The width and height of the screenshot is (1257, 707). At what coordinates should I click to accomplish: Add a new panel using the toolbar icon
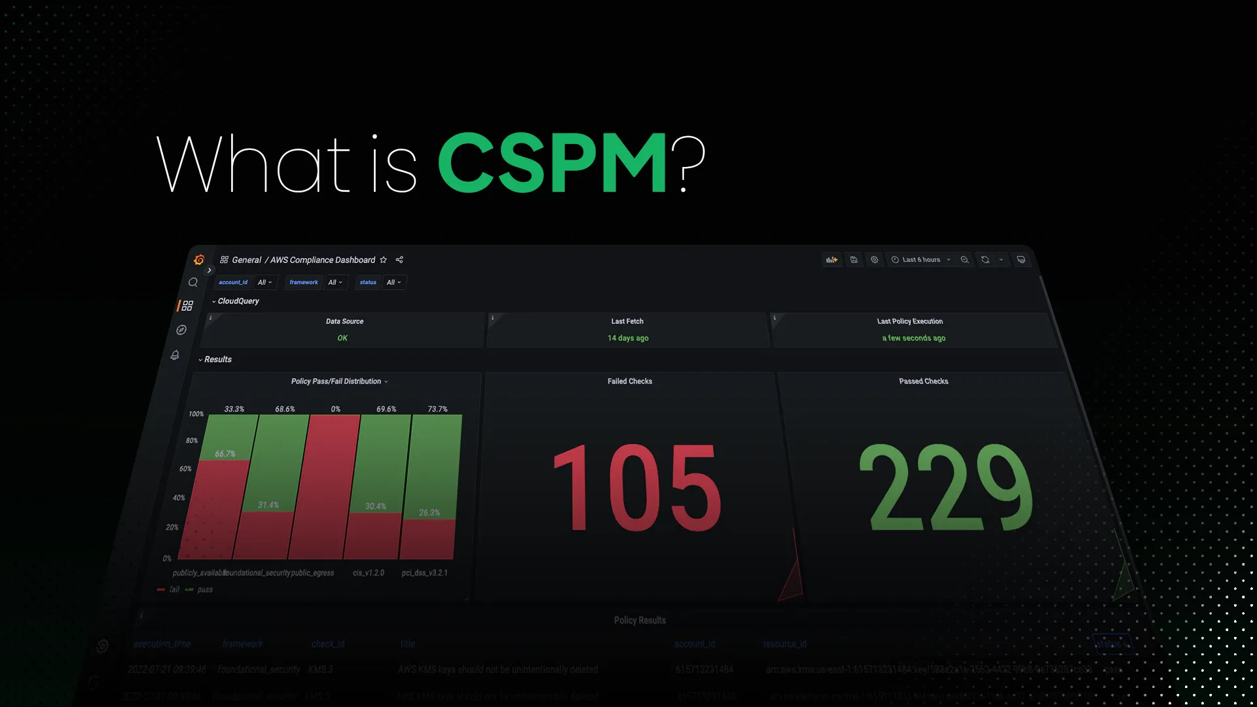pyautogui.click(x=832, y=260)
